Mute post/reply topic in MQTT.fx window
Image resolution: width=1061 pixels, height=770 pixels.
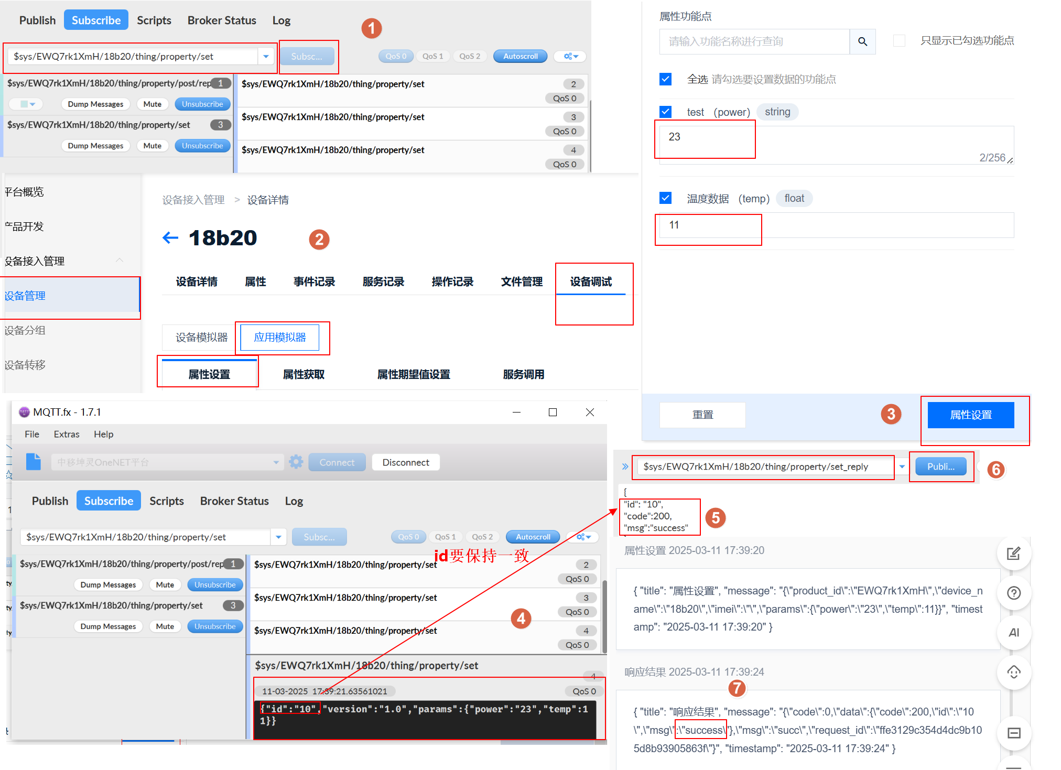[165, 584]
